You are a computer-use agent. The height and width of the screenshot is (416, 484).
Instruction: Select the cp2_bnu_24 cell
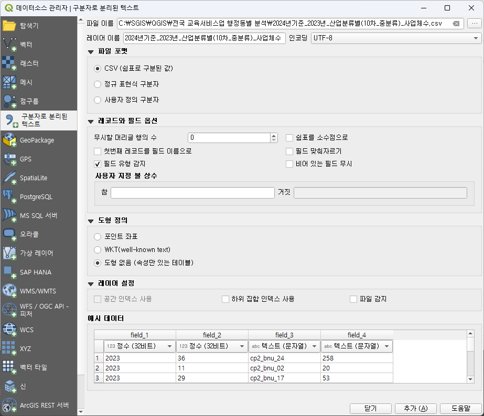pyautogui.click(x=284, y=358)
